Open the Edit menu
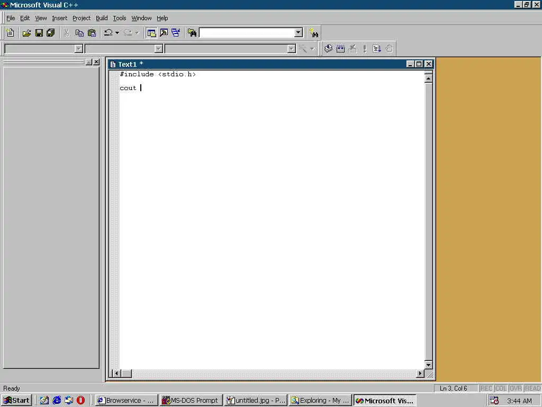 25,18
